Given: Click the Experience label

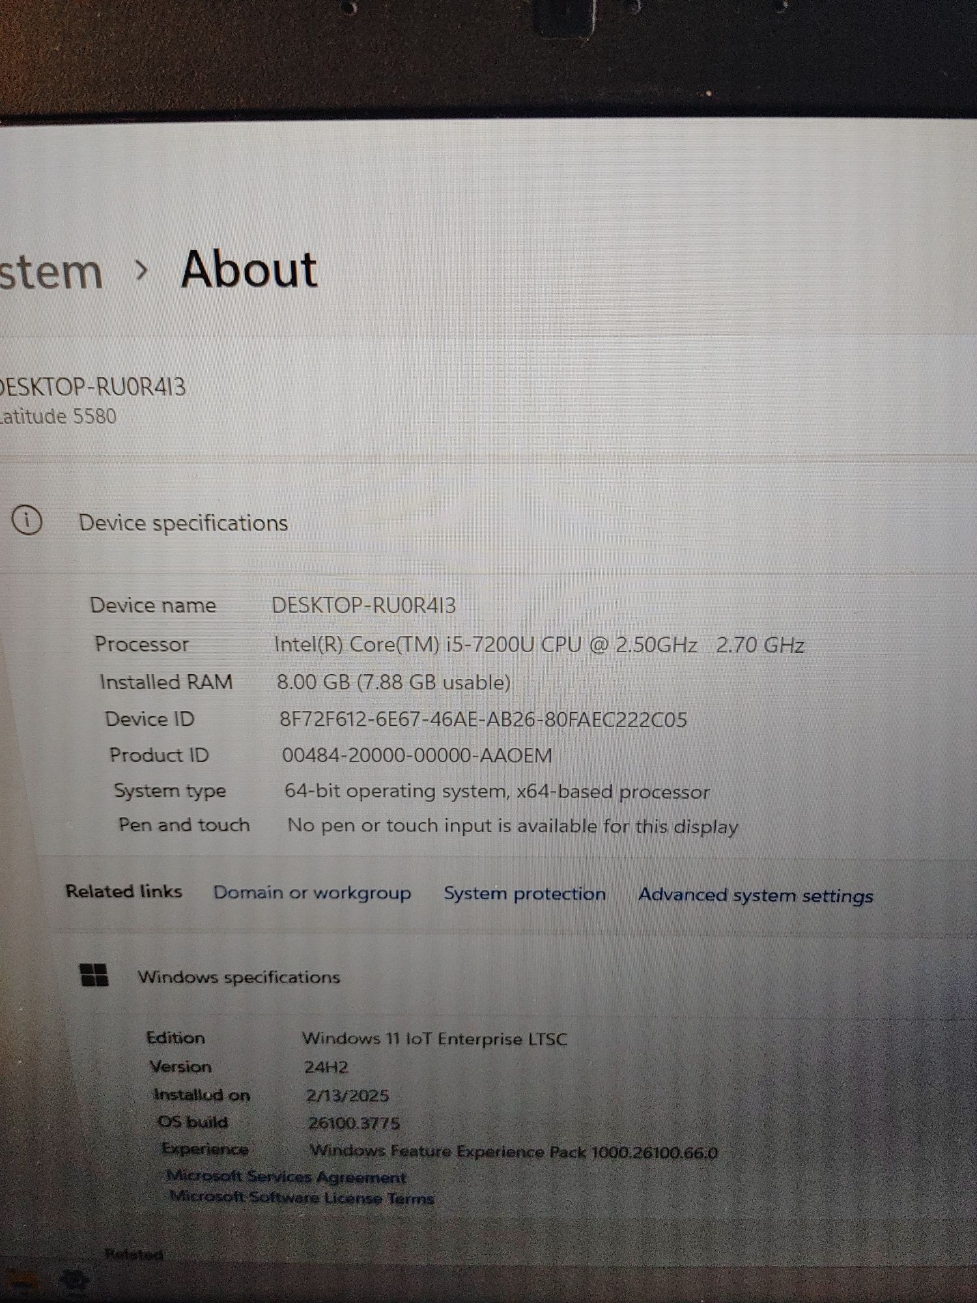Looking at the screenshot, I should pyautogui.click(x=205, y=1149).
